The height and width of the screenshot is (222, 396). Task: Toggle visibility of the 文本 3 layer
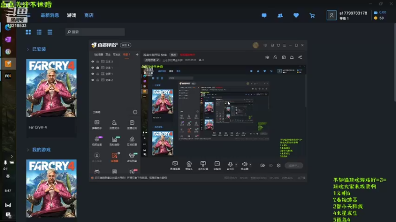tap(93, 61)
